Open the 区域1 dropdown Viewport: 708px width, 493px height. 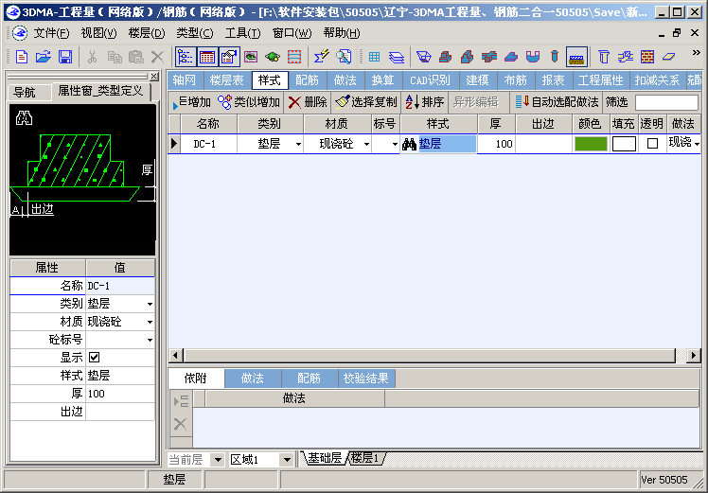tap(287, 460)
